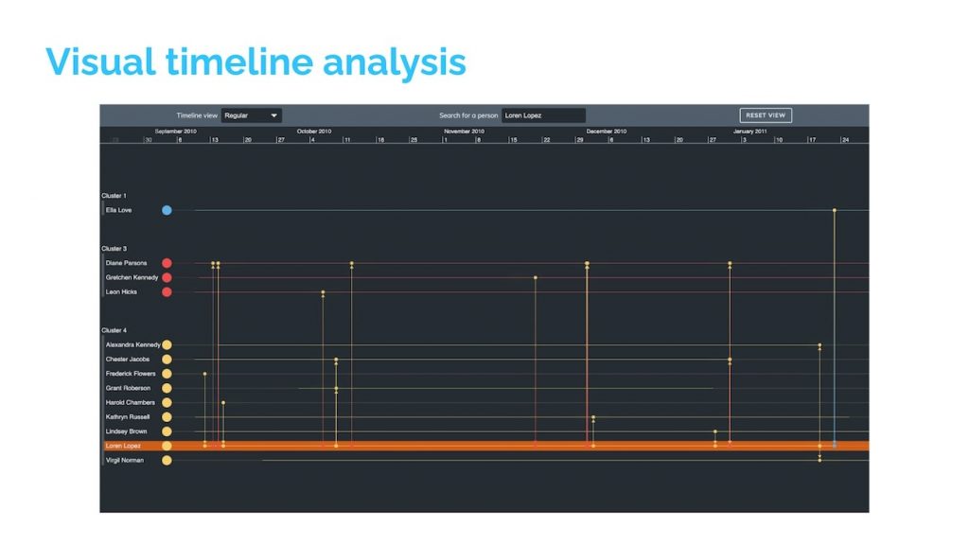Click Diane Parsons' red dot icon
The width and height of the screenshot is (969, 545).
(x=167, y=263)
